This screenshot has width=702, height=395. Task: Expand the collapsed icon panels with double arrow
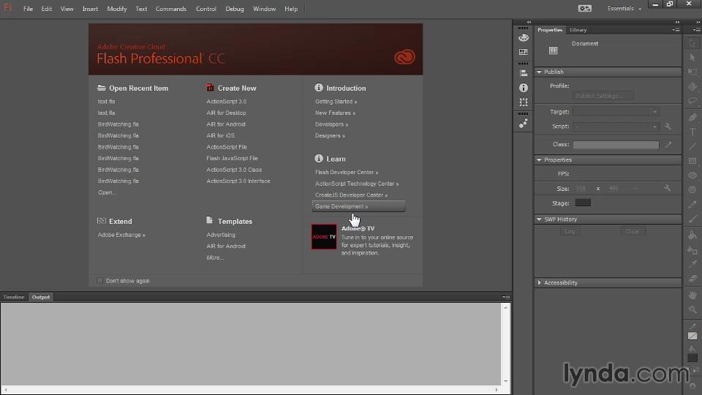pos(529,22)
